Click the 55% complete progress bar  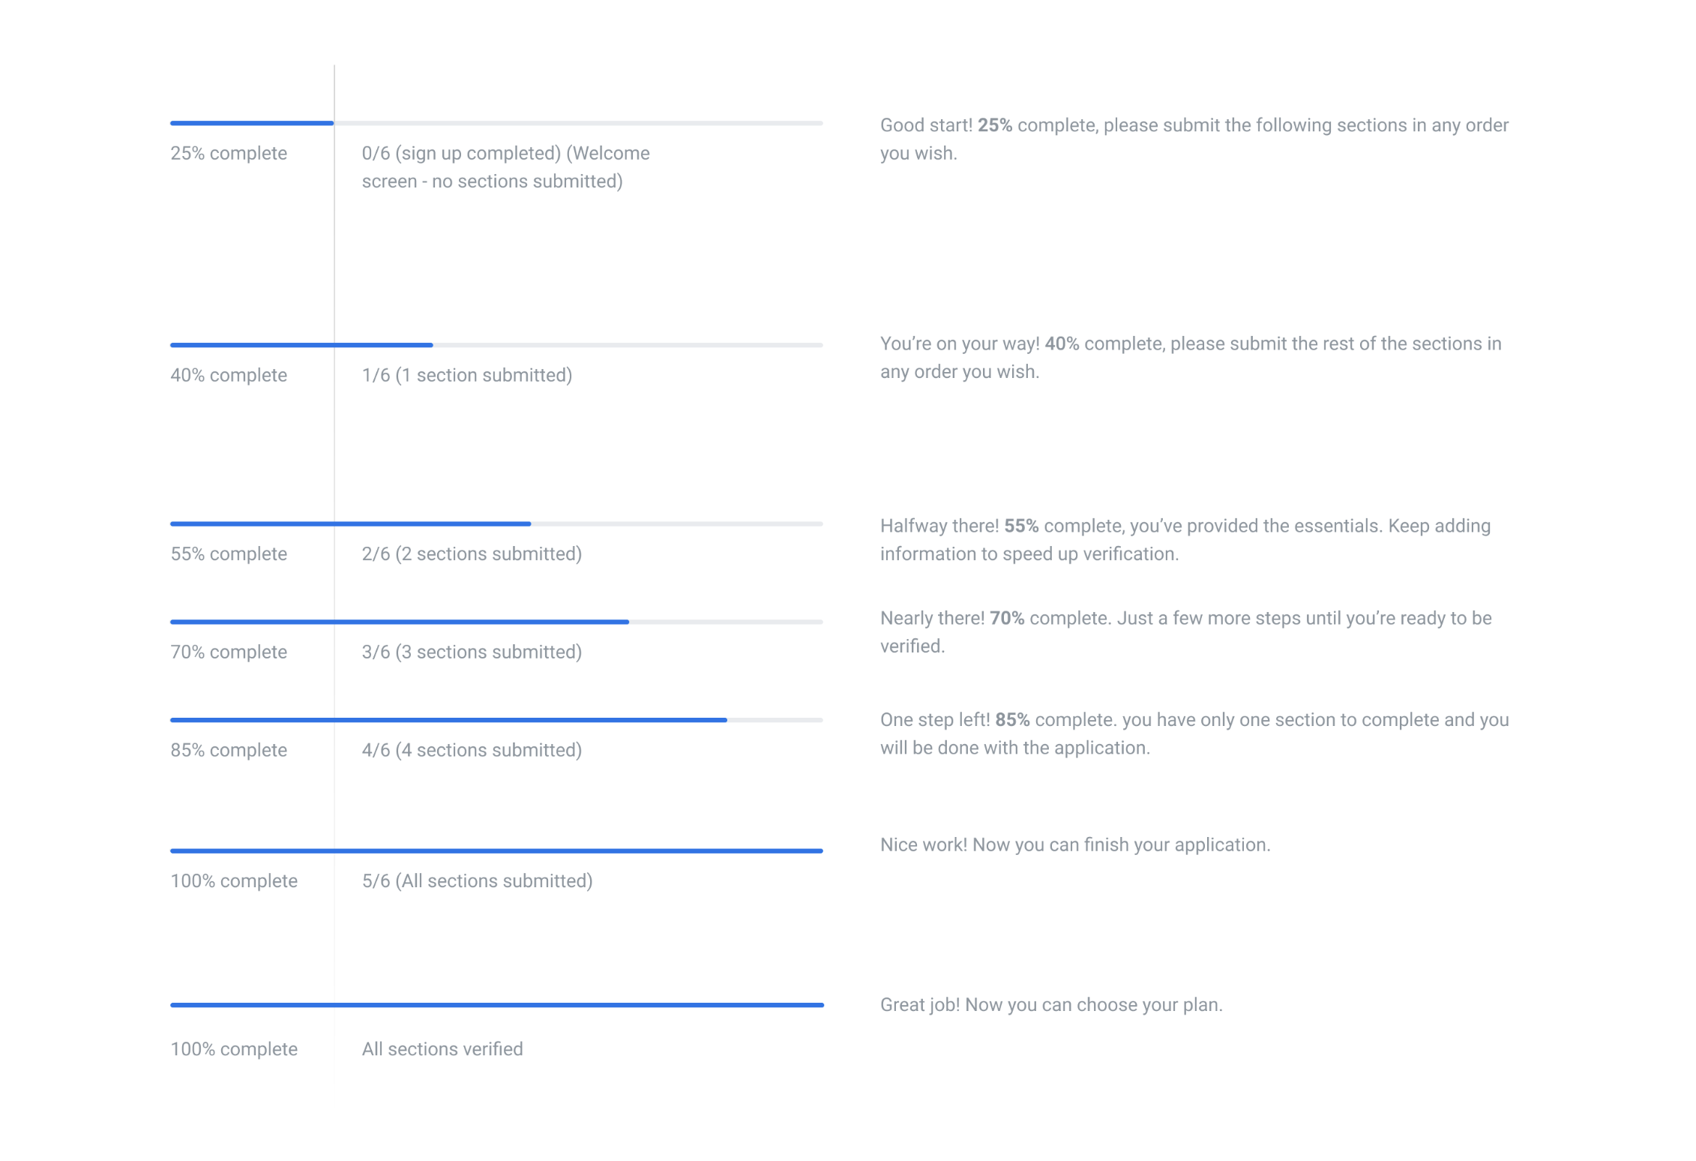click(496, 523)
